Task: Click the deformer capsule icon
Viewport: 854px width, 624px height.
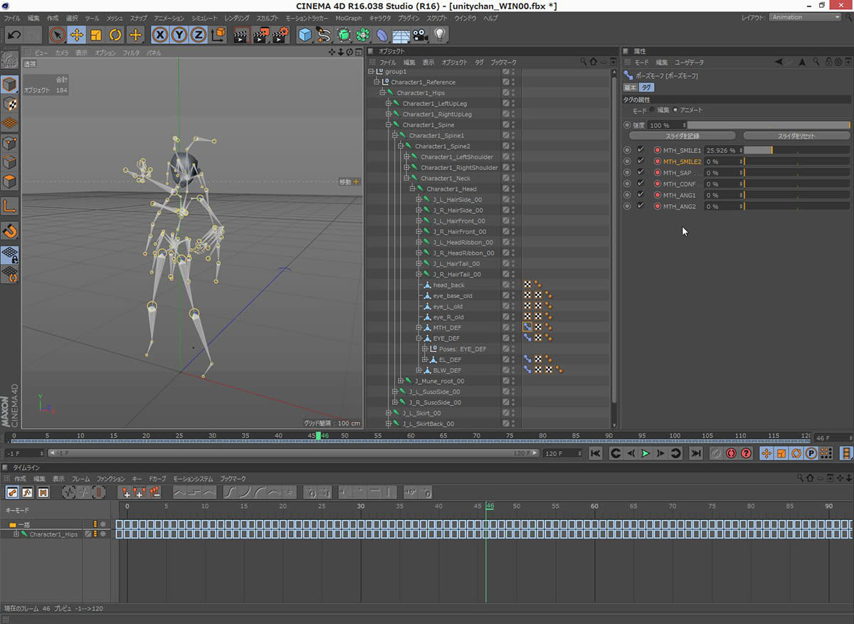Action: click(x=382, y=34)
